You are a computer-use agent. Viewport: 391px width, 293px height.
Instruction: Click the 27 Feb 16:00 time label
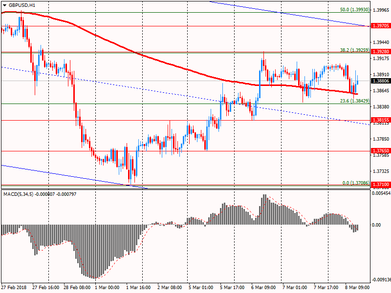(x=45, y=287)
